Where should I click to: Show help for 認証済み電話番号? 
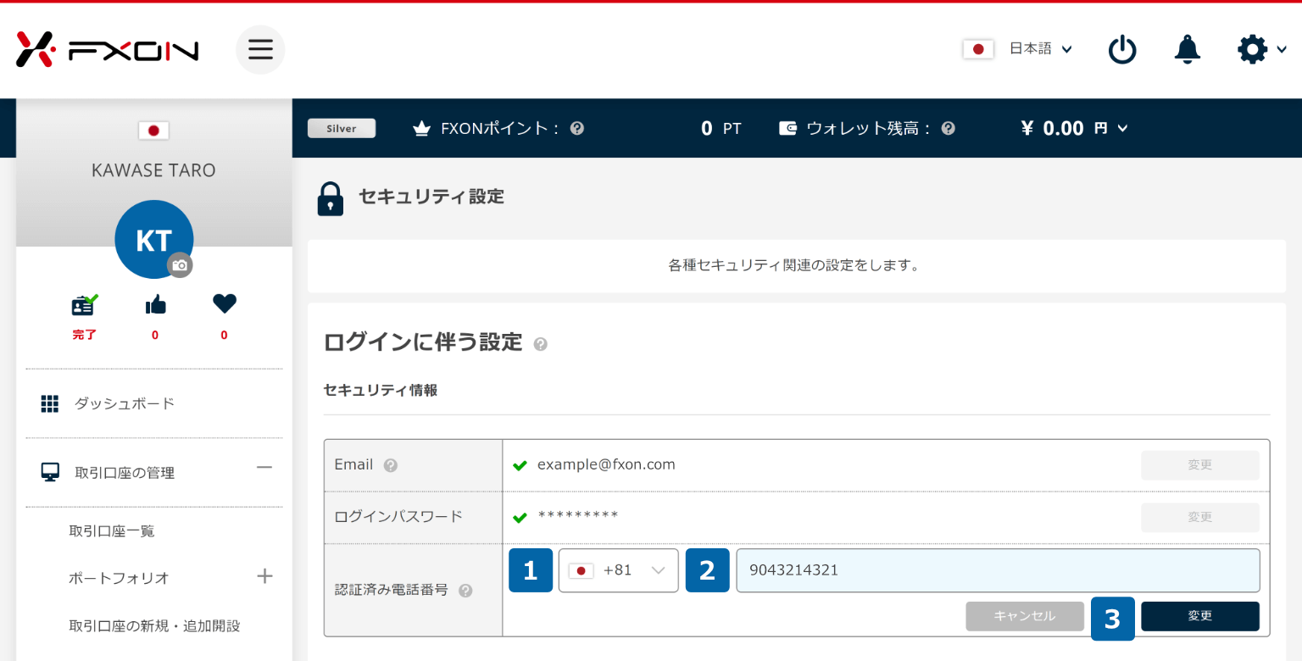coord(465,591)
